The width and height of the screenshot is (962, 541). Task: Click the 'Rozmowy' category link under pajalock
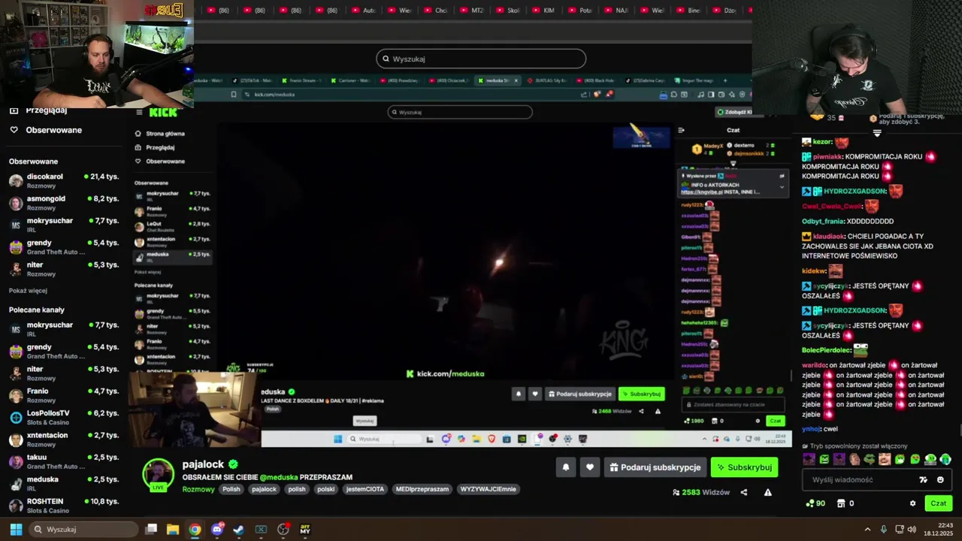click(198, 489)
